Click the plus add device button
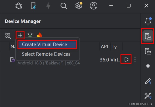This screenshot has height=107, width=155. coord(20,35)
